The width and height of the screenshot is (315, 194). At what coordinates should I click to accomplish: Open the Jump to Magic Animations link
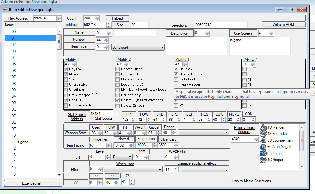250,181
